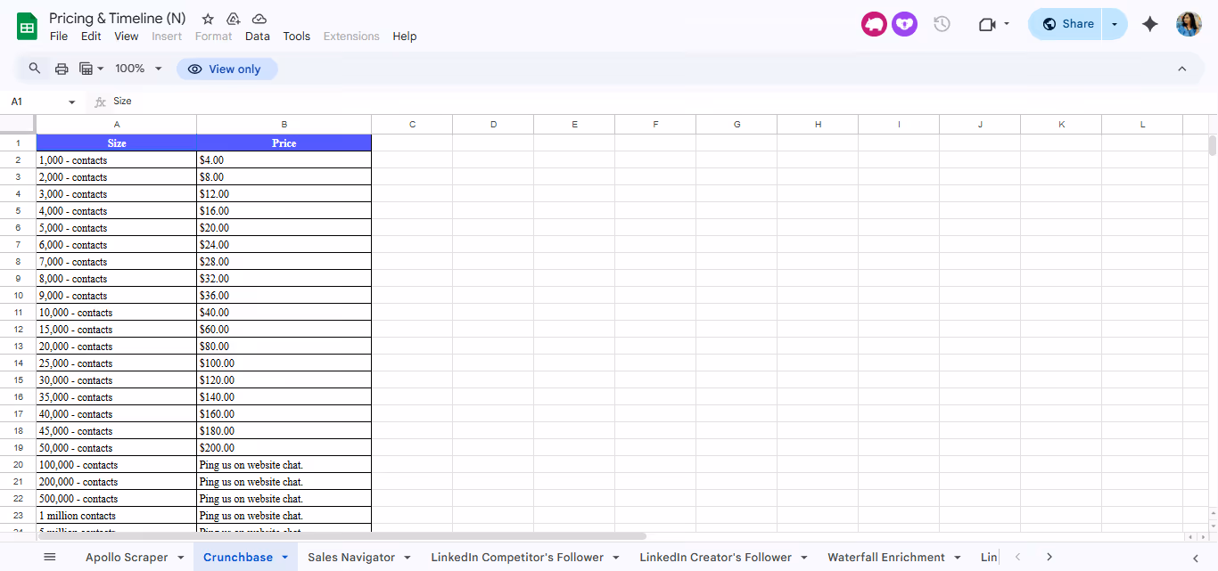
Task: Open the View menu
Action: coord(127,37)
